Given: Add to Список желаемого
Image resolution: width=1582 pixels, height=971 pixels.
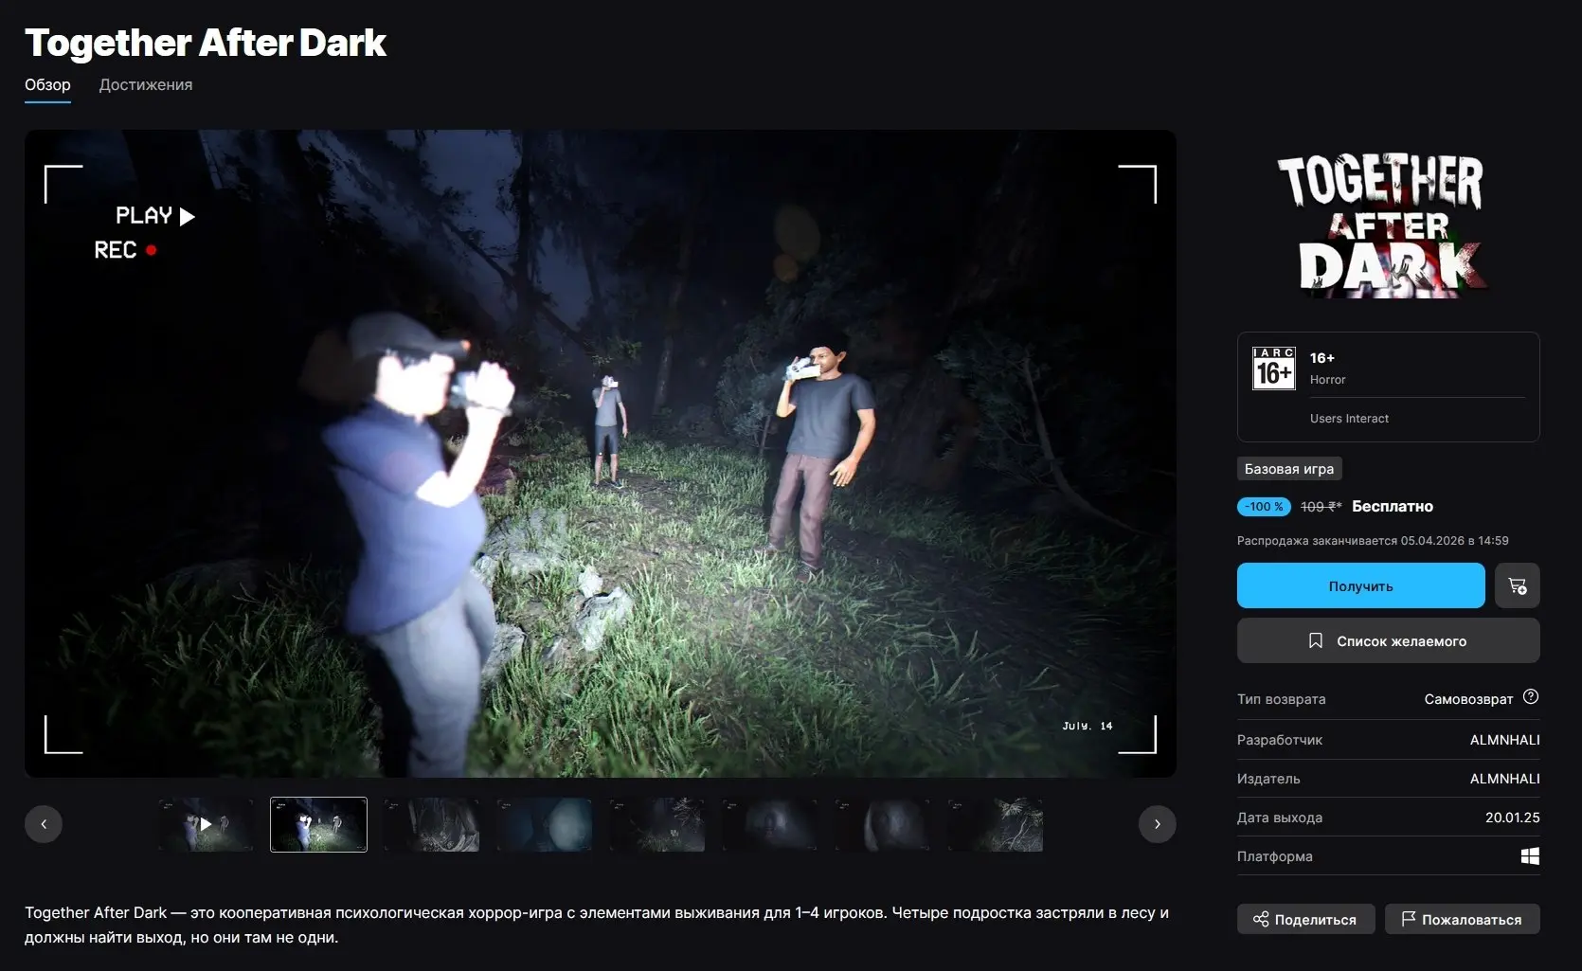Looking at the screenshot, I should pos(1388,640).
